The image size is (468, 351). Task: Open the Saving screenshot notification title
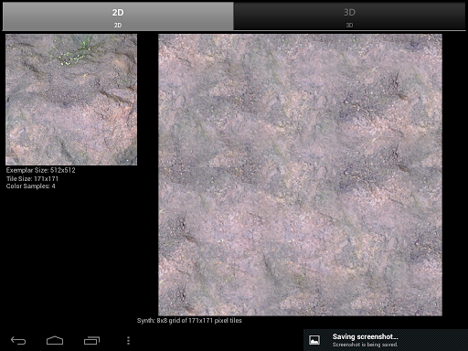(365, 336)
